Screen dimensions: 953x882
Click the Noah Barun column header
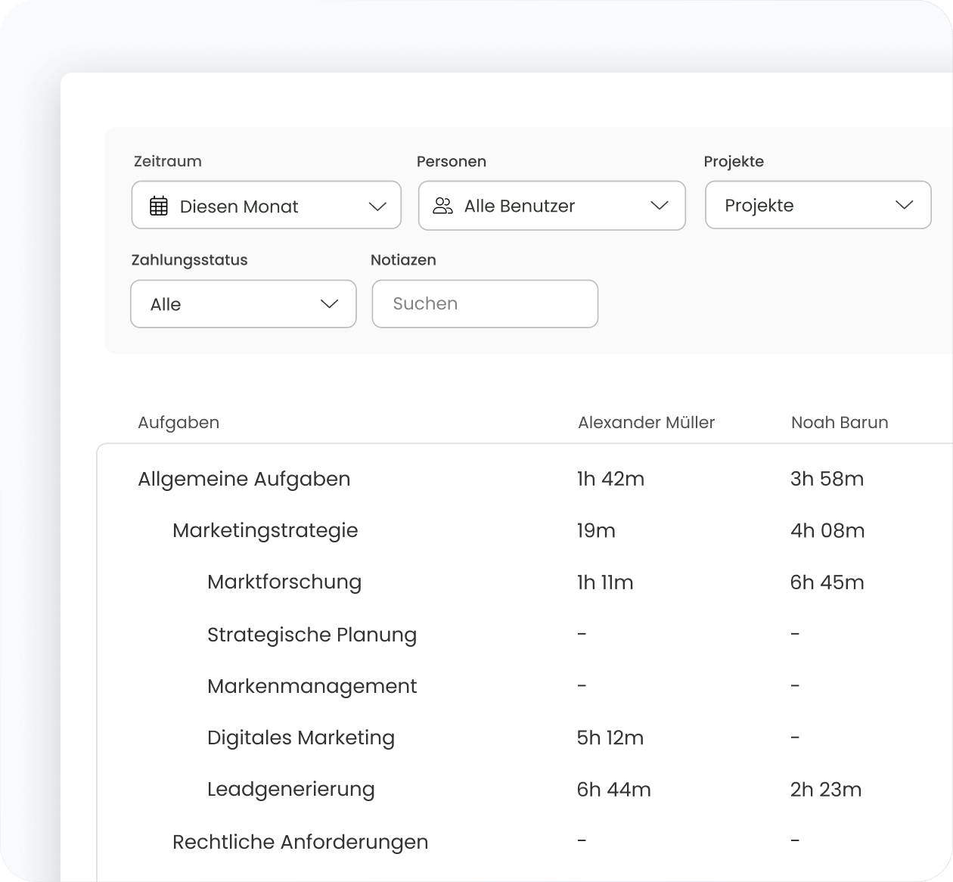(x=840, y=422)
